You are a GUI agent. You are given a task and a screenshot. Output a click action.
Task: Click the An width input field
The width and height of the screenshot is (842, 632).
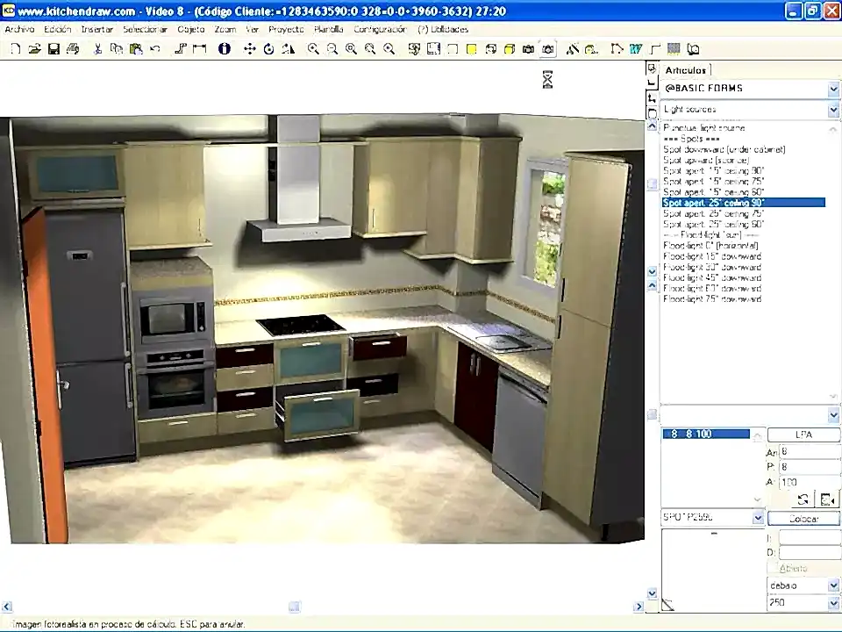[x=810, y=451]
